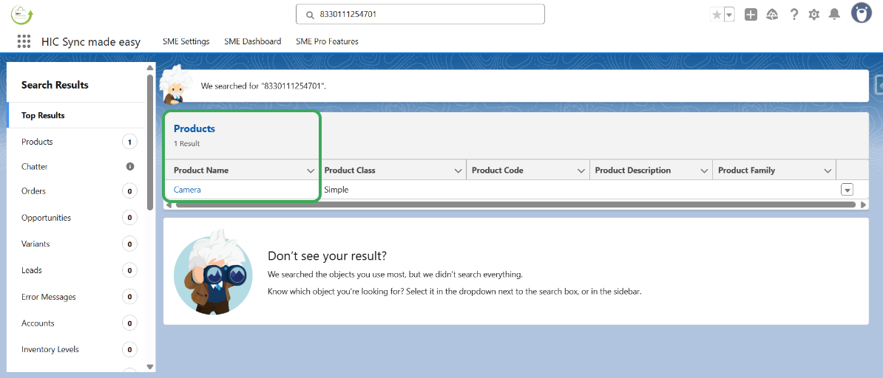Click 'Don't see your result?' heading
The image size is (883, 378).
click(327, 256)
